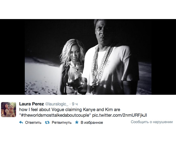Viewport: 176px width, 149px height.
Task: Click the tweet text about Vogue
Action: tap(83, 112)
